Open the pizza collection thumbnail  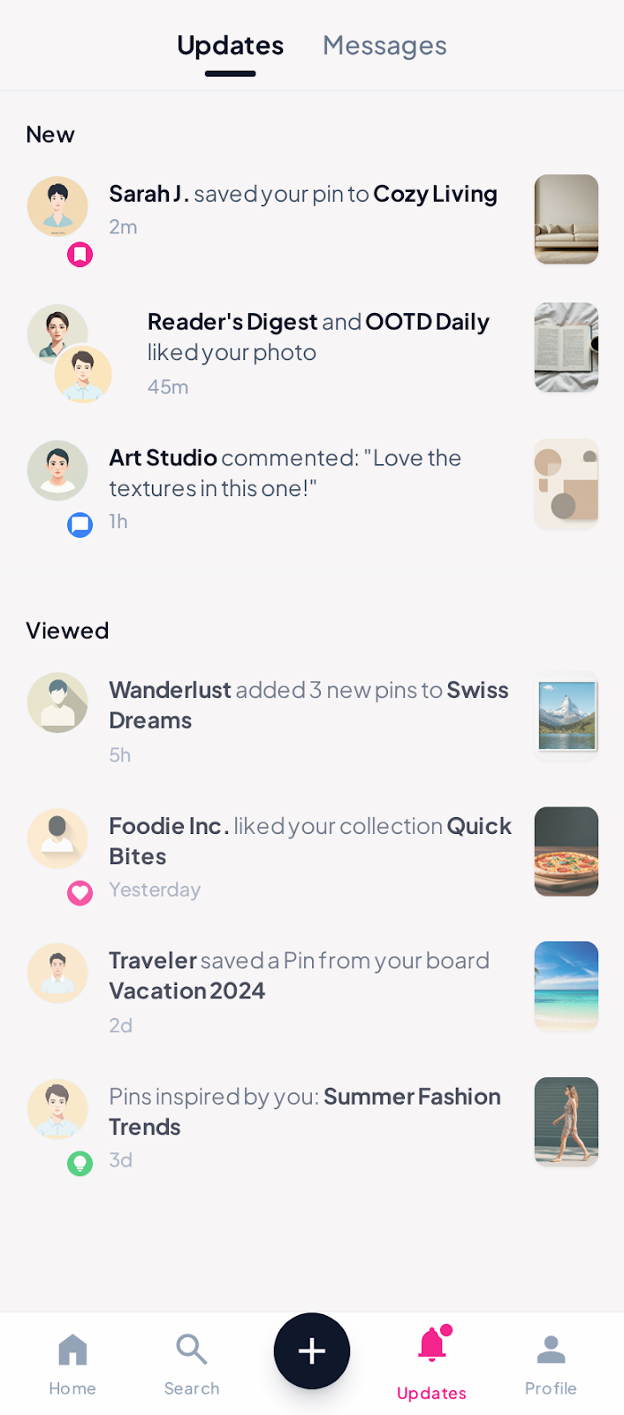pos(567,852)
